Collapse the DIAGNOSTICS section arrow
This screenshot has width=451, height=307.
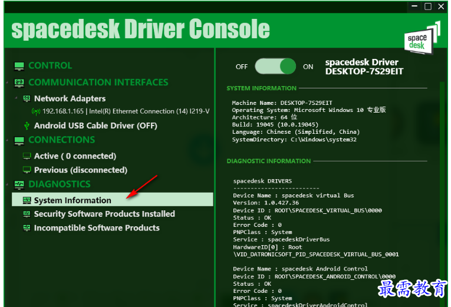7,184
